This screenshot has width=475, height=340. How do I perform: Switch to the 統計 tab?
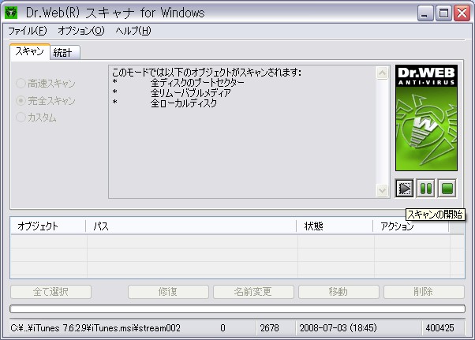pos(65,53)
